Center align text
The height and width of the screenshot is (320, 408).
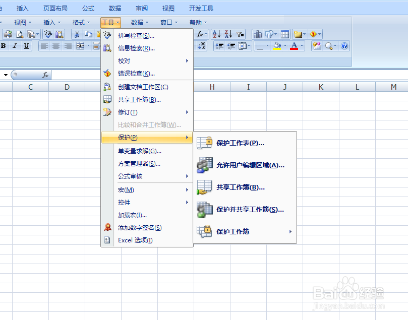pos(56,46)
